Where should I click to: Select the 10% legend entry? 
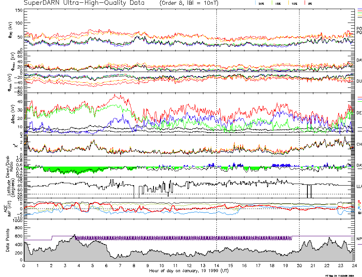[x=294, y=4]
